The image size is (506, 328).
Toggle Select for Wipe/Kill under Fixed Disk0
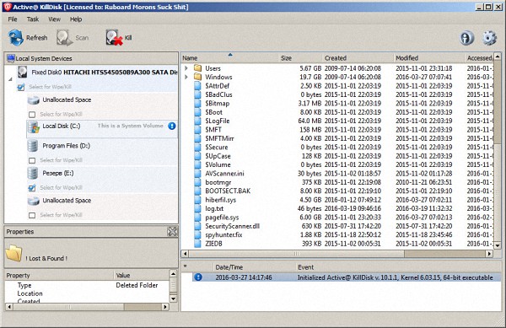[21, 87]
